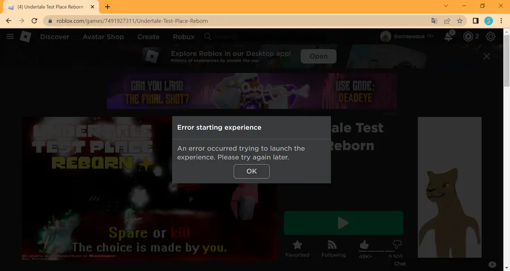
Task: Go to the Create page
Action: tap(148, 37)
